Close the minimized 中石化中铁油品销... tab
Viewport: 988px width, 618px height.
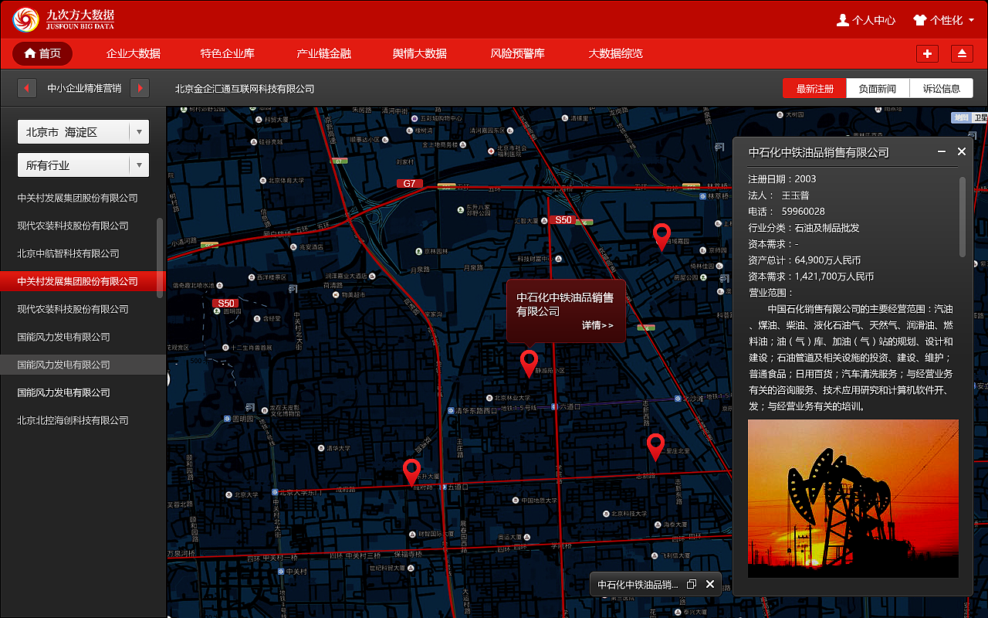click(x=710, y=584)
